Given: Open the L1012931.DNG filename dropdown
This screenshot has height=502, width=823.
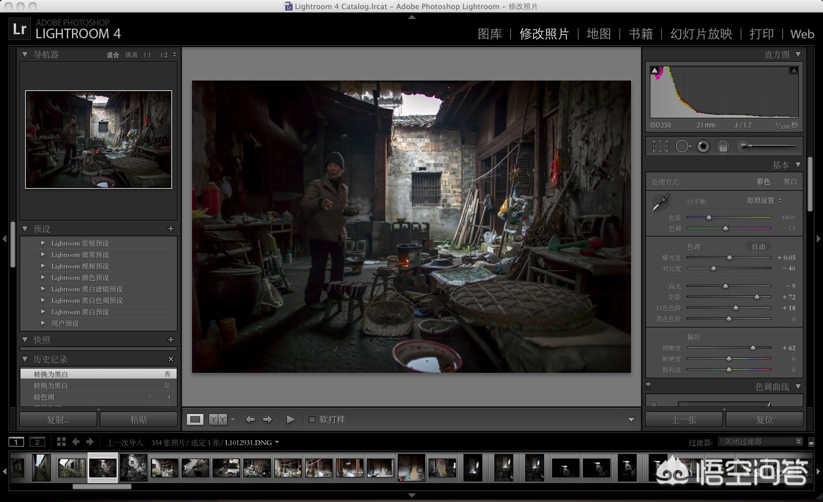Looking at the screenshot, I should pyautogui.click(x=252, y=443).
